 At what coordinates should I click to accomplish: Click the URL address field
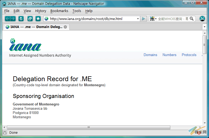pos(92,19)
